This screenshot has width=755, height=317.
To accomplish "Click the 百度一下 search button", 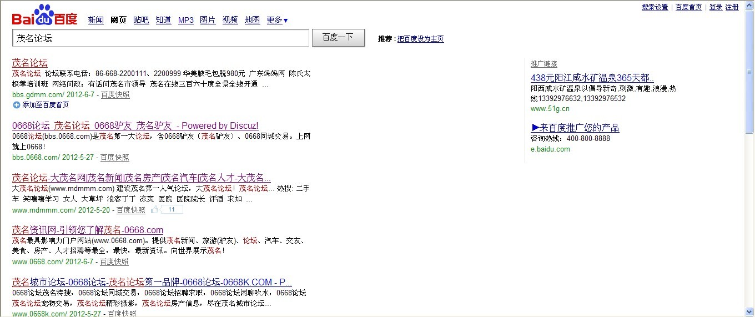I will click(x=338, y=38).
